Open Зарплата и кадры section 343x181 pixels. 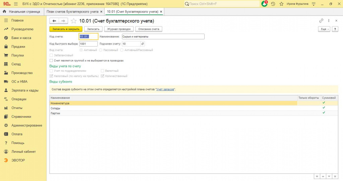point(25,90)
